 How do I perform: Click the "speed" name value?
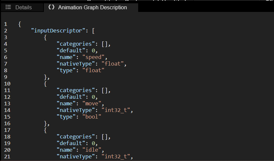pos(93,57)
